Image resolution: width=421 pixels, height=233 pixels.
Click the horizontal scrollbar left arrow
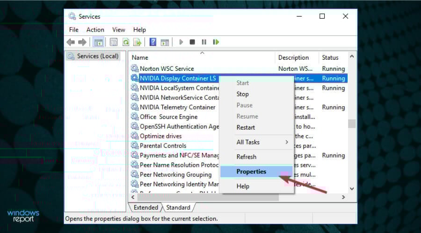(133, 198)
